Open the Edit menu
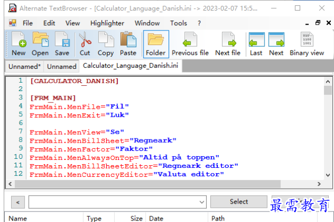This screenshot has width=334, height=222. click(49, 23)
